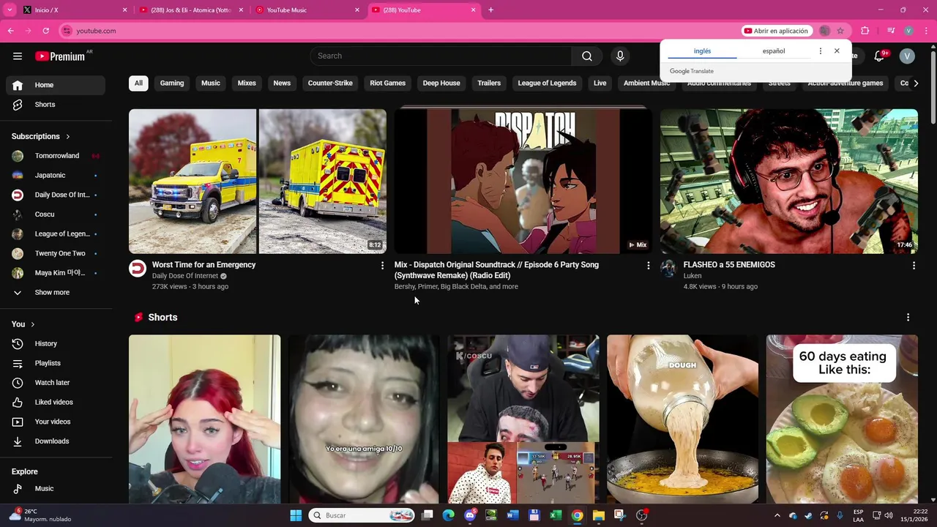The height and width of the screenshot is (527, 937).
Task: Open the Twenty One Two subscription channel
Action: tap(56, 253)
